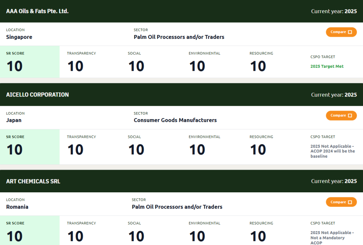Tick the Compare checkbox for AAA Oils & Fats
This screenshot has width=363, height=245.
coord(350,32)
